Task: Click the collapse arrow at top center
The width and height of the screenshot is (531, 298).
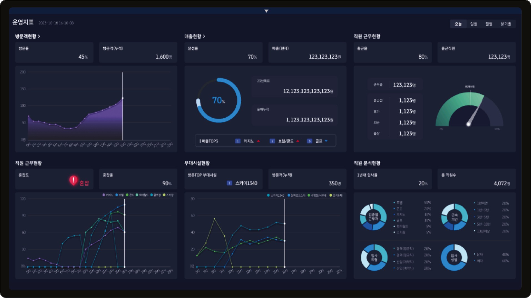Action: click(x=266, y=11)
